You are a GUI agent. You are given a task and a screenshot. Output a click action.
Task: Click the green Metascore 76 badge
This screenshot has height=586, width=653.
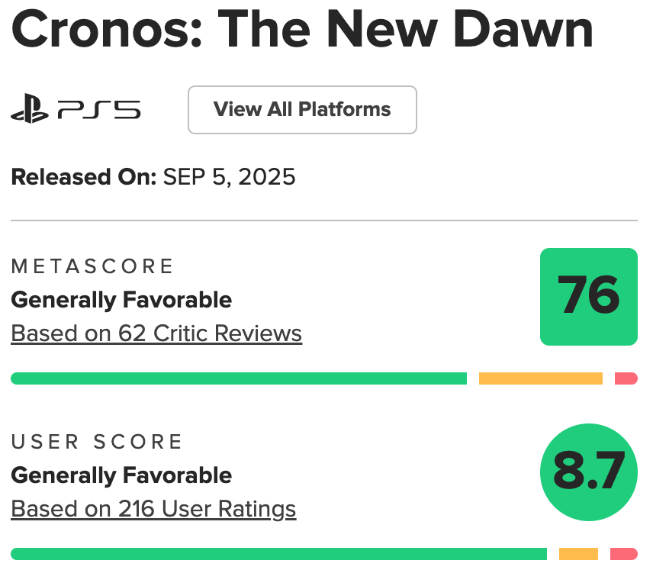tap(588, 297)
